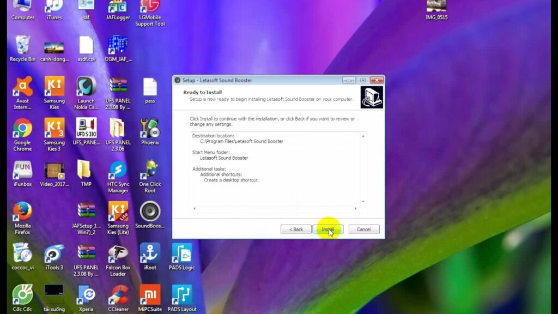Image resolution: width=558 pixels, height=314 pixels.
Task: Select the coccoc_vi installer icon
Action: coord(22,257)
